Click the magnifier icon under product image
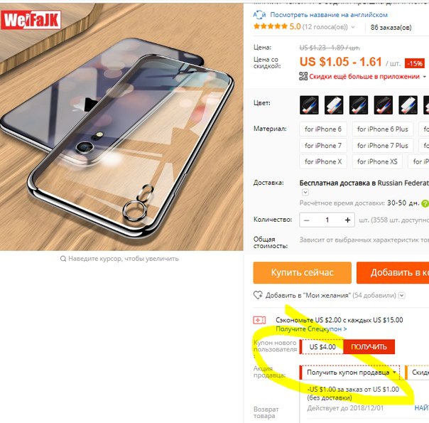The width and height of the screenshot is (429, 423). pos(63,259)
